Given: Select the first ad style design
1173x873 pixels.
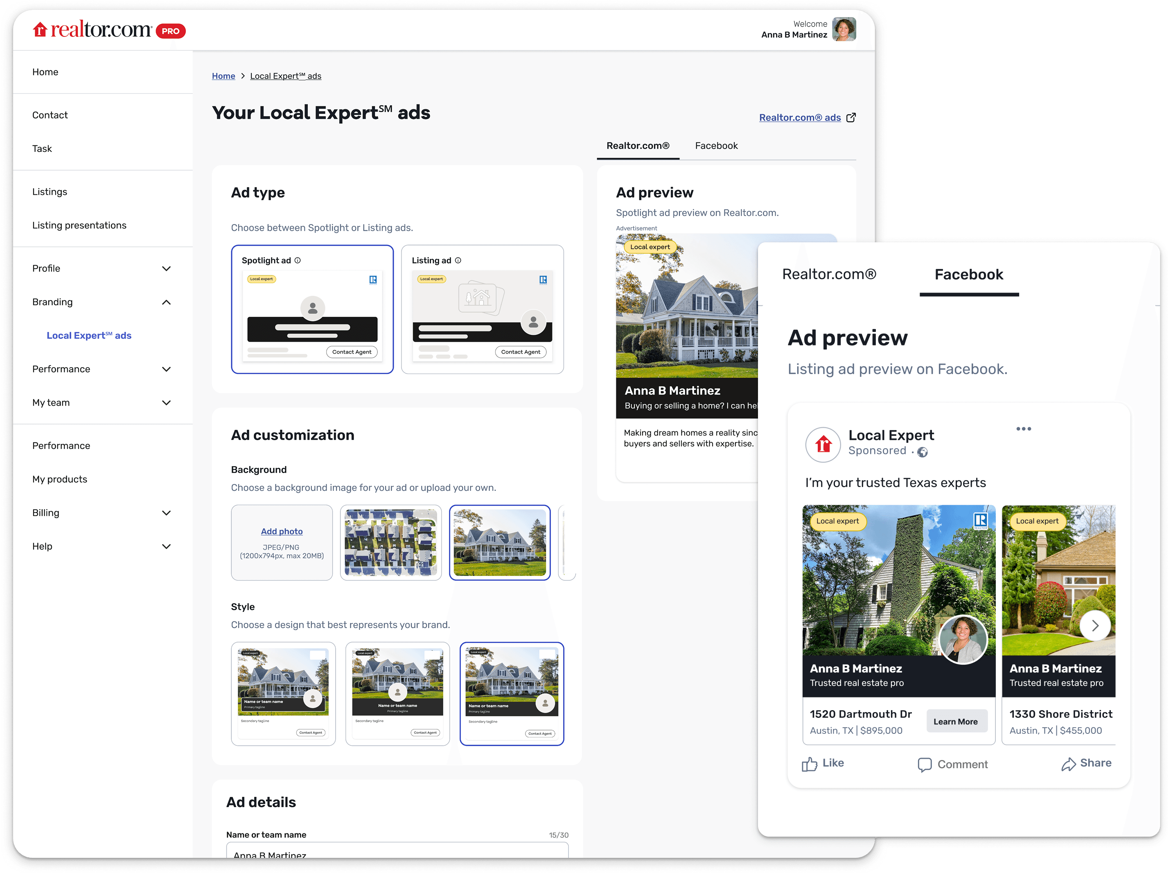Looking at the screenshot, I should [x=283, y=694].
